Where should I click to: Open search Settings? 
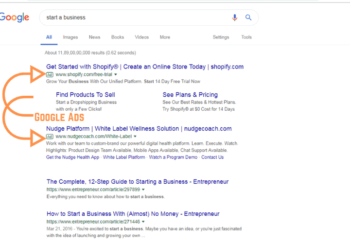[x=221, y=37]
